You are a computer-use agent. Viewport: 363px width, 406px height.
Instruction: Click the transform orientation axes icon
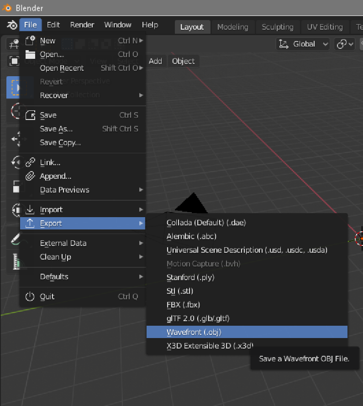[284, 44]
